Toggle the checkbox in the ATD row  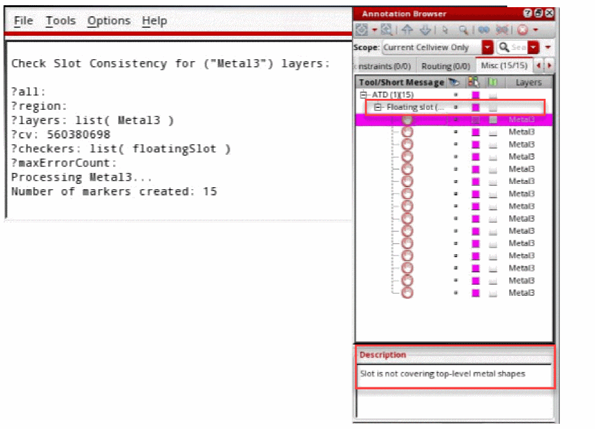point(492,96)
